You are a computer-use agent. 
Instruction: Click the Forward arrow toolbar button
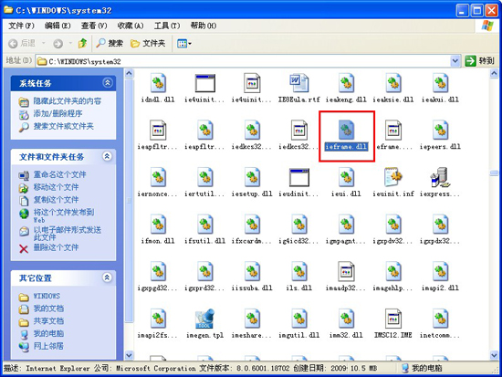pyautogui.click(x=58, y=44)
